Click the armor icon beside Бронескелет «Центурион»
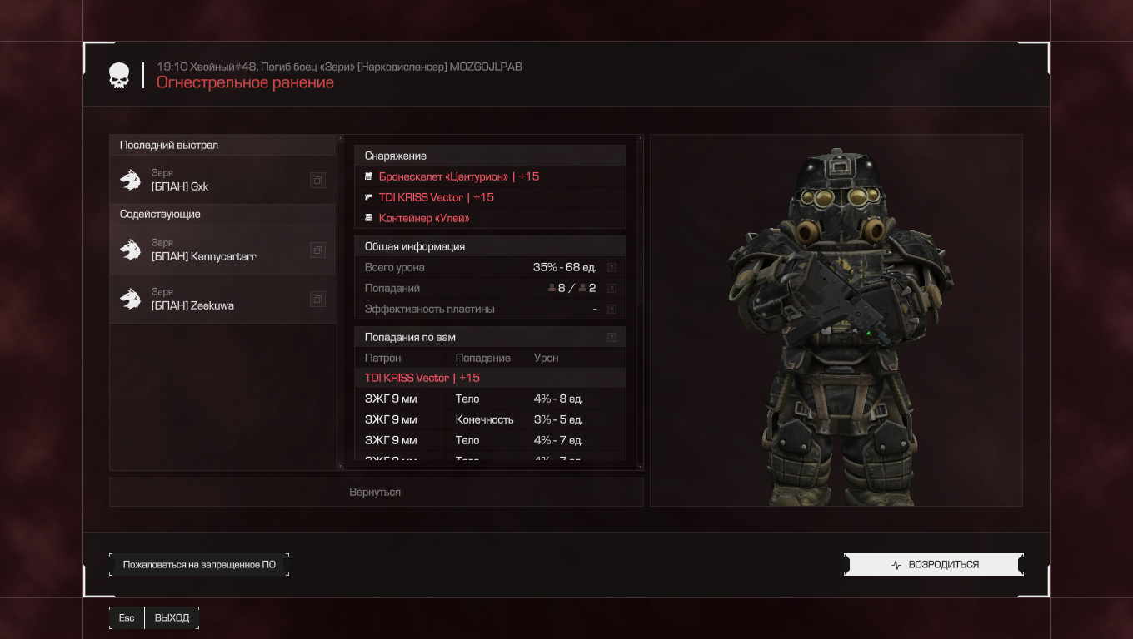 click(369, 176)
